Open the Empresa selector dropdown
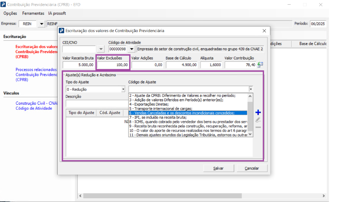 [x=41, y=24]
